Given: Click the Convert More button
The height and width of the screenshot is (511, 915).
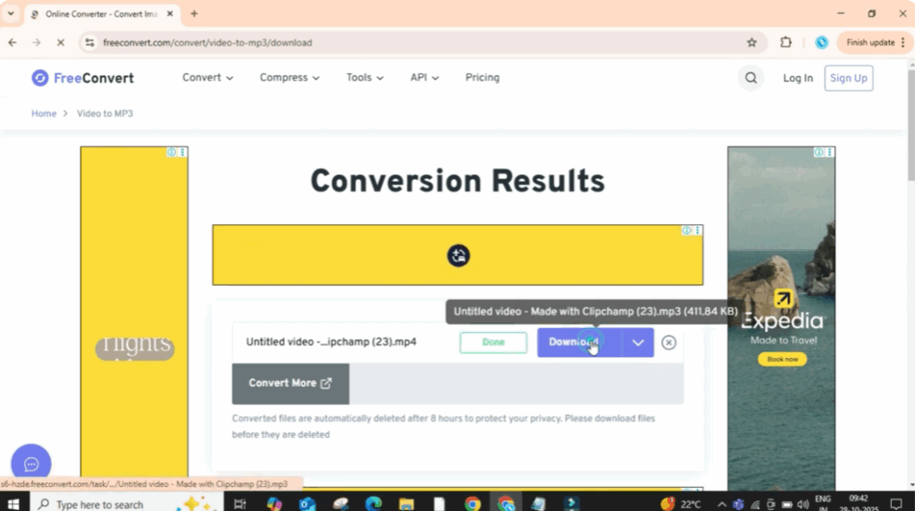Looking at the screenshot, I should [290, 383].
